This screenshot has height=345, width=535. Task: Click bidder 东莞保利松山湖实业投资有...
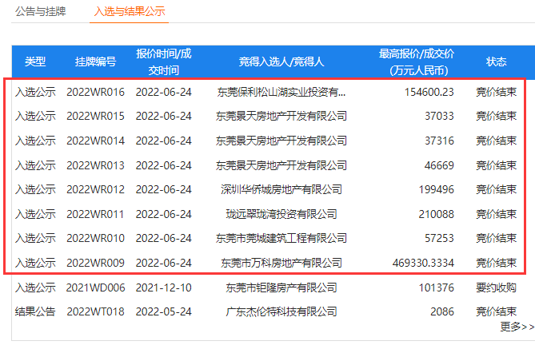click(281, 92)
